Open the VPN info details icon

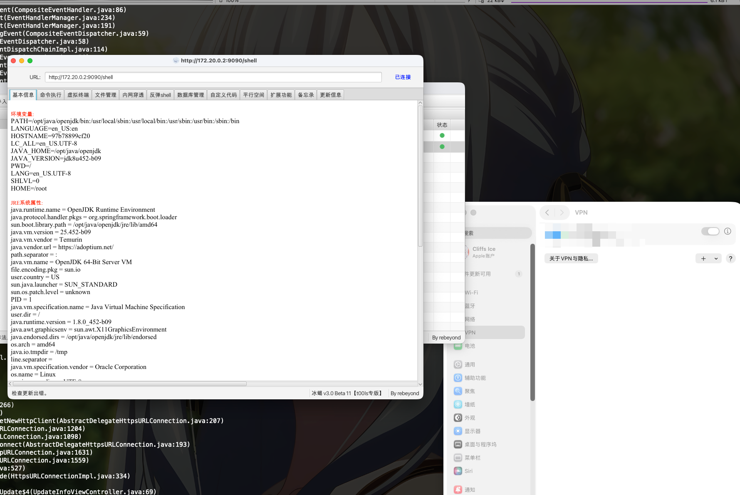(x=728, y=231)
